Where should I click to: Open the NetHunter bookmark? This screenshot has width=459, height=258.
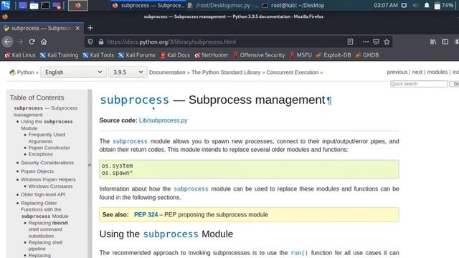coord(212,55)
